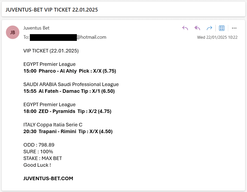Viewport: 247px width, 192px height.
Task: Select the Al Fateh - Damac tip line
Action: pos(69,91)
